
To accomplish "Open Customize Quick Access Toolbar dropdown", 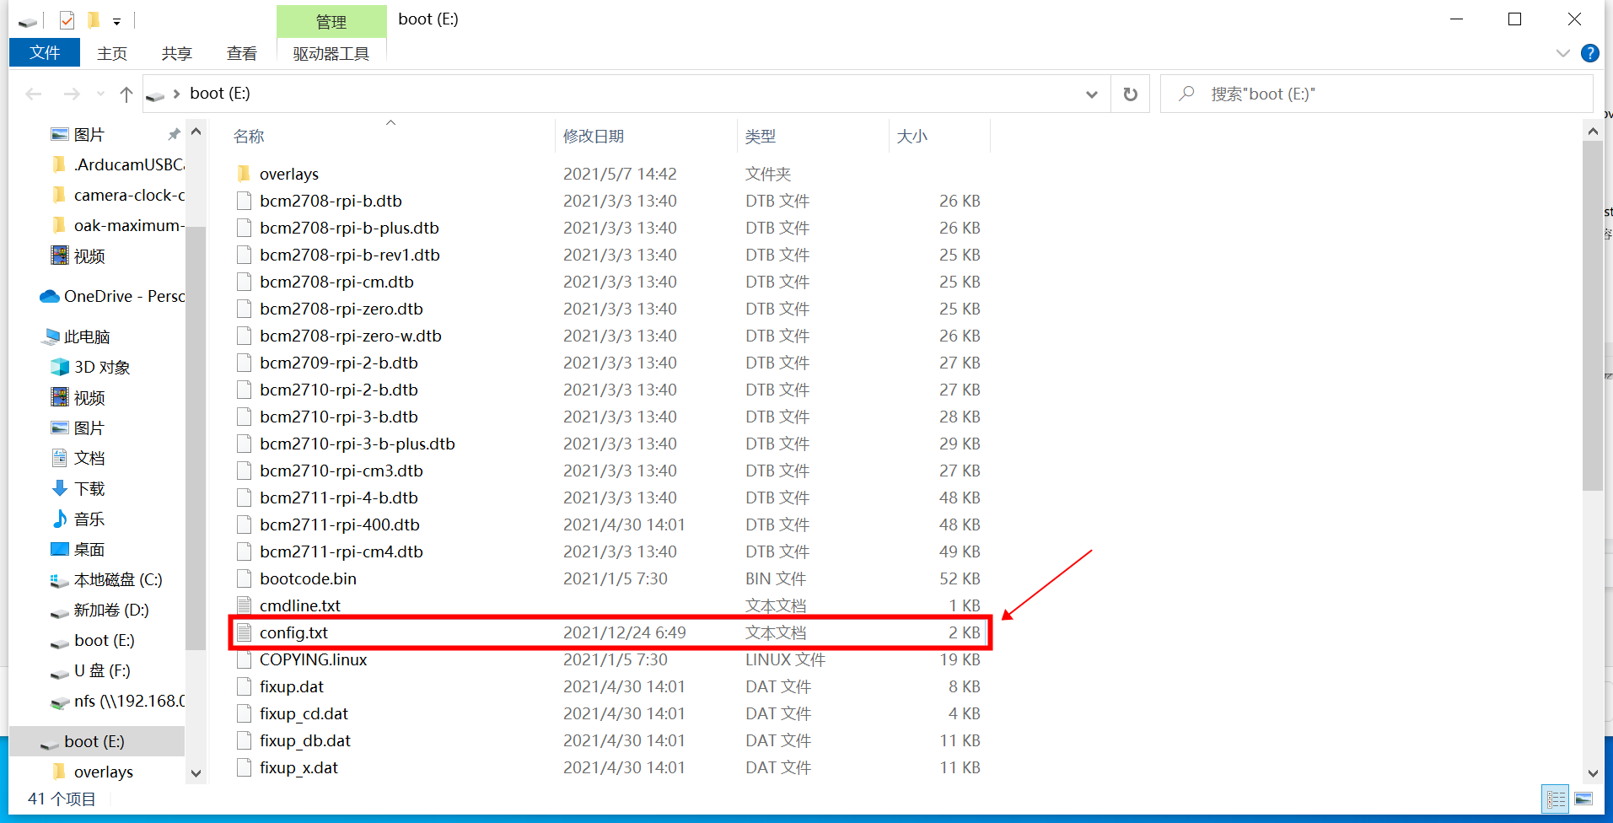I will click(116, 20).
